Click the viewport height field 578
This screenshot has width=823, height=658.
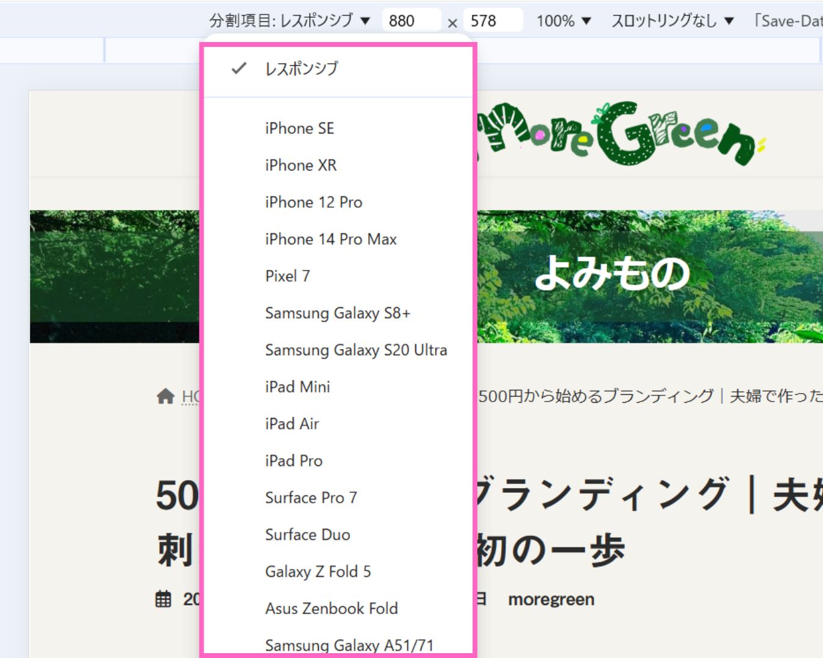[x=492, y=21]
